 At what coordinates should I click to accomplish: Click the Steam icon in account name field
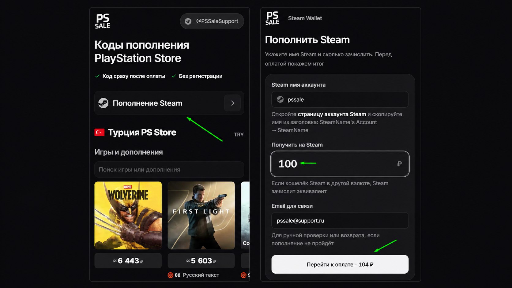tap(280, 99)
